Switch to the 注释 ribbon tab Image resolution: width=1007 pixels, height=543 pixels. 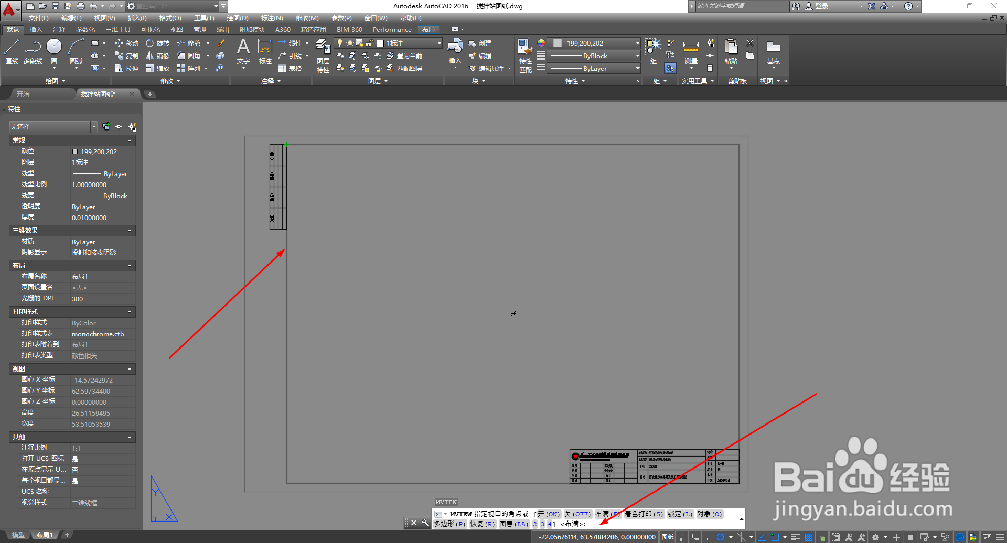[x=59, y=30]
